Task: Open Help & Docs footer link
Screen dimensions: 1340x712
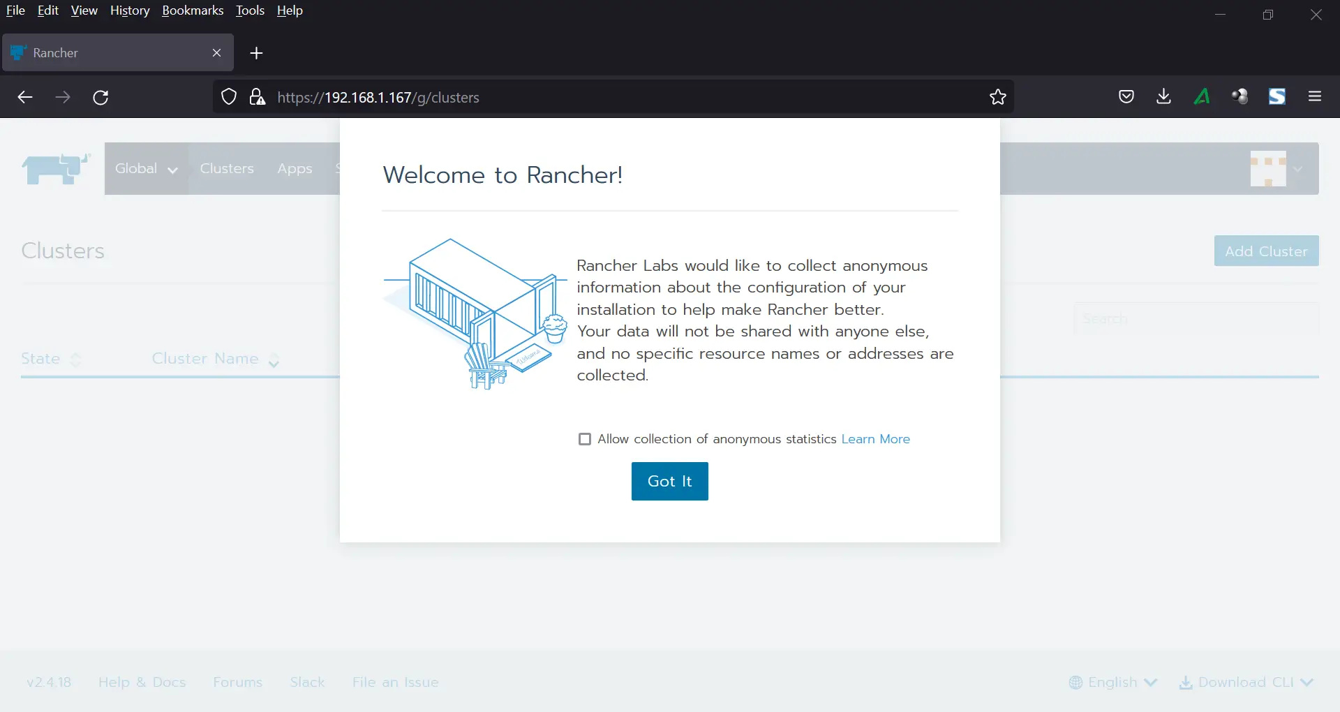Action: click(x=142, y=682)
